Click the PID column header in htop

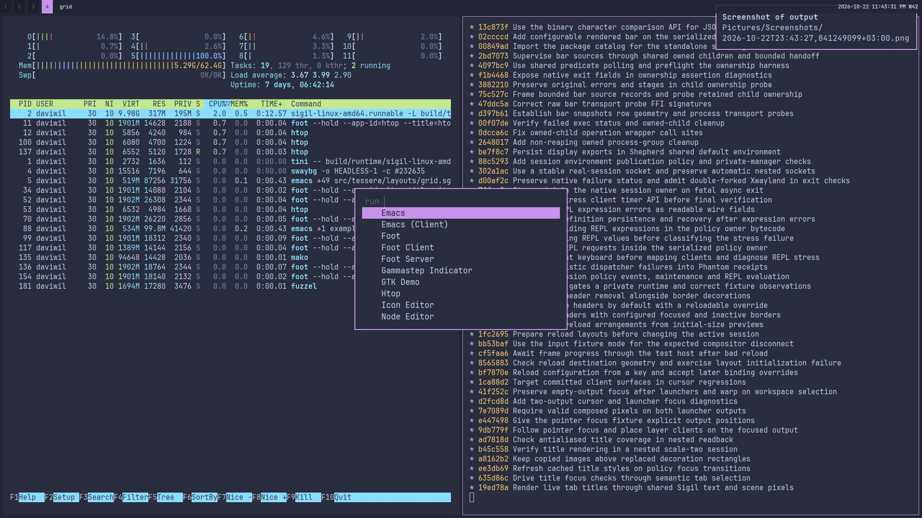click(25, 104)
